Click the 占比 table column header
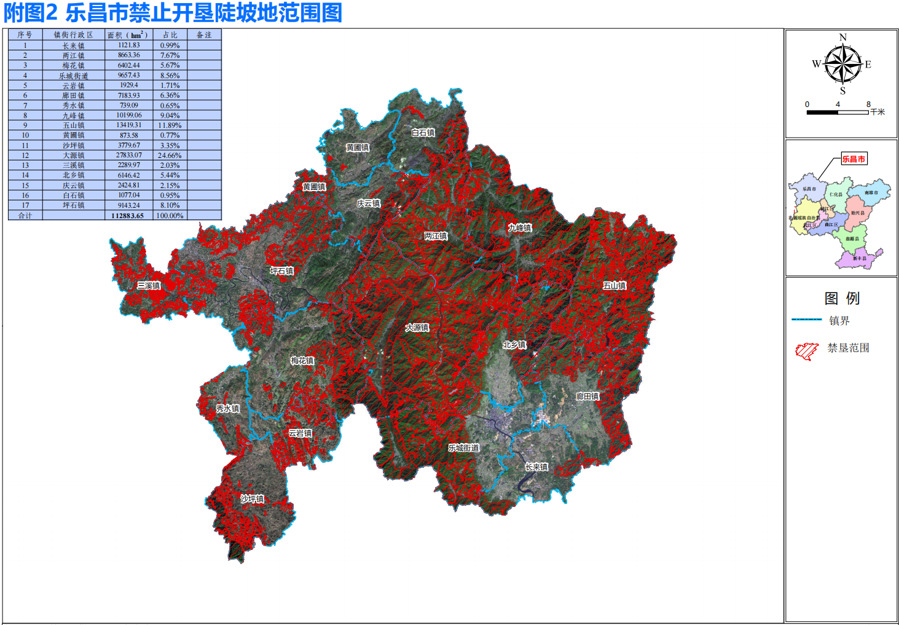This screenshot has width=899, height=625. pyautogui.click(x=170, y=35)
